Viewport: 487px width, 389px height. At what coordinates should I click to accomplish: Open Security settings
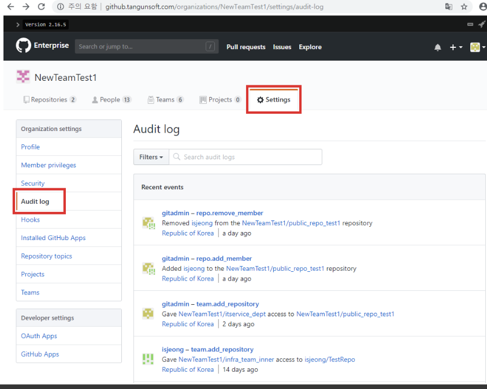click(32, 184)
